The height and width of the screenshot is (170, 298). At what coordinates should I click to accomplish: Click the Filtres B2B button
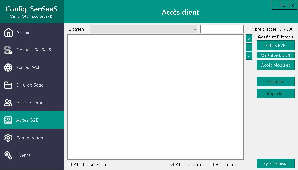[275, 45]
